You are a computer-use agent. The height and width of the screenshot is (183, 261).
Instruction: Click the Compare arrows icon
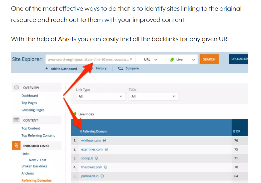120,68
